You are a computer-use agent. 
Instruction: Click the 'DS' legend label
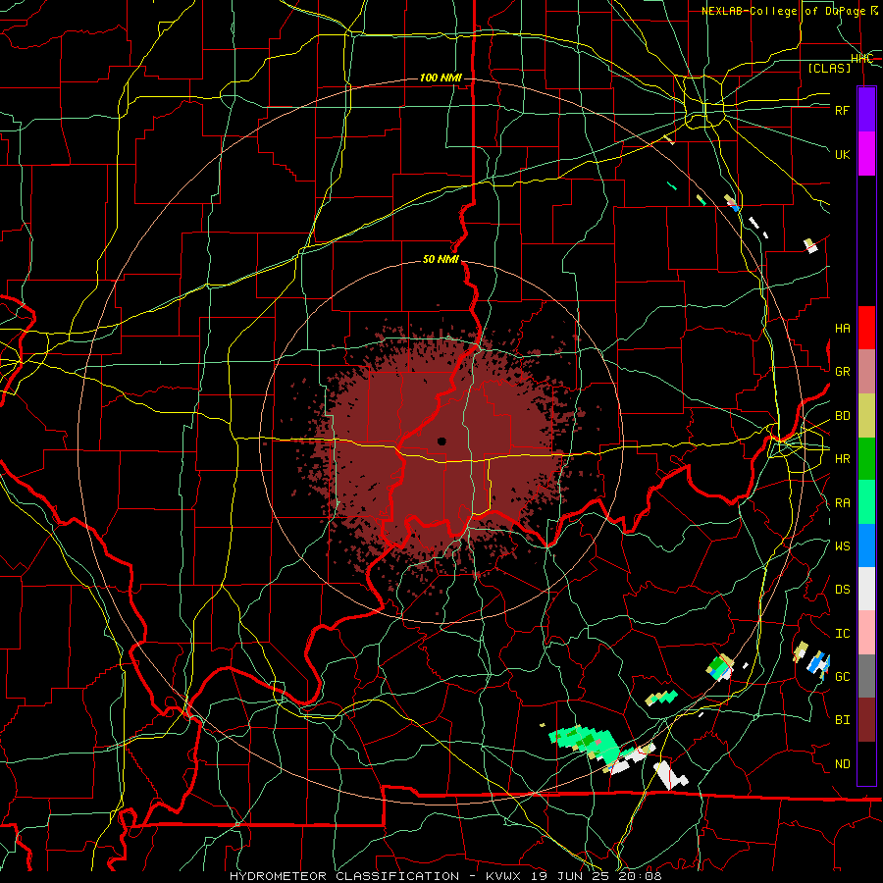tap(842, 590)
